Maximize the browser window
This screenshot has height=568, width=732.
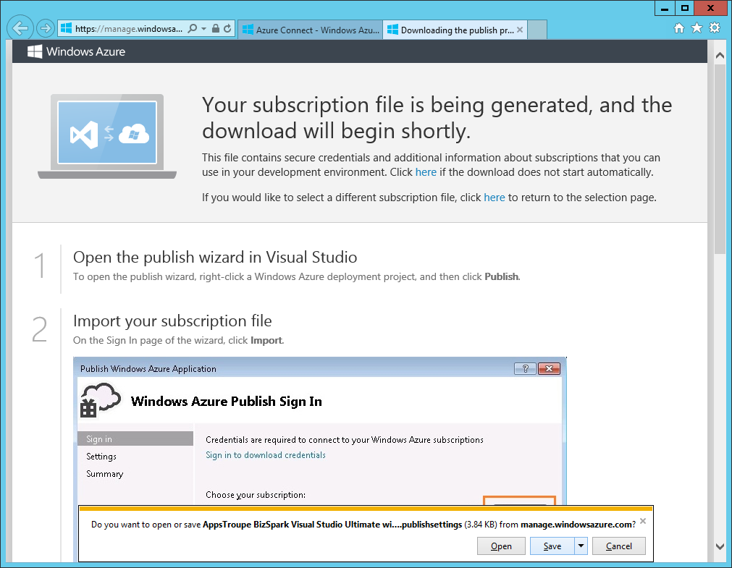(684, 9)
